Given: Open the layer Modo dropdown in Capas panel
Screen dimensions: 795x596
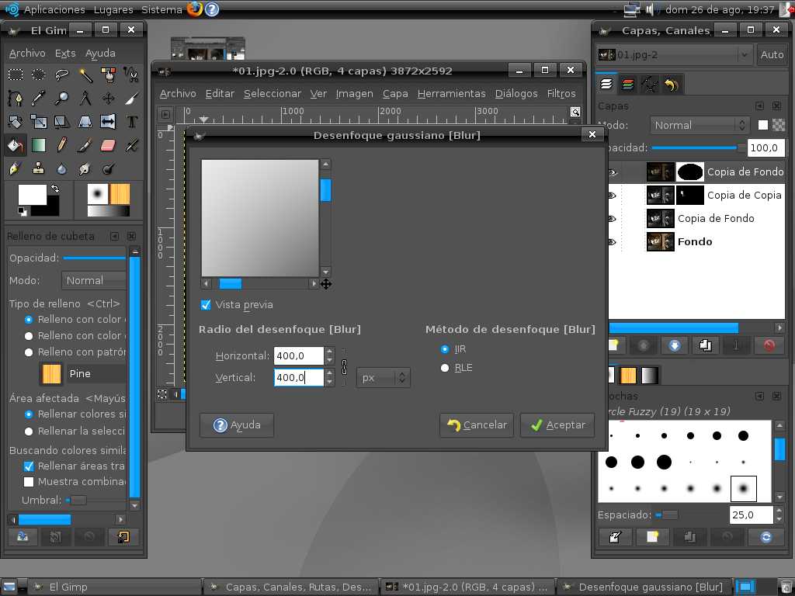Looking at the screenshot, I should coord(700,125).
